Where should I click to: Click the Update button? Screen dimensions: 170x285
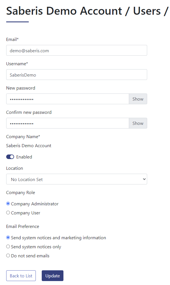tap(53, 276)
